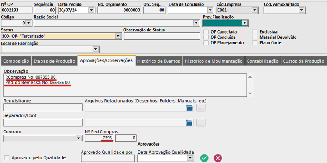
Task: Check the OP Concluída box
Action: (x=206, y=37)
